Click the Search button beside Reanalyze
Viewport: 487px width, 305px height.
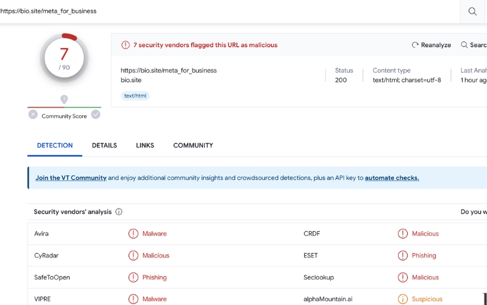(x=474, y=45)
